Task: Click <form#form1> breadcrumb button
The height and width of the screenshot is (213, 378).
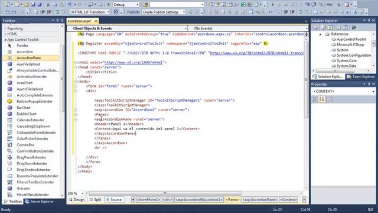Action: [148, 200]
